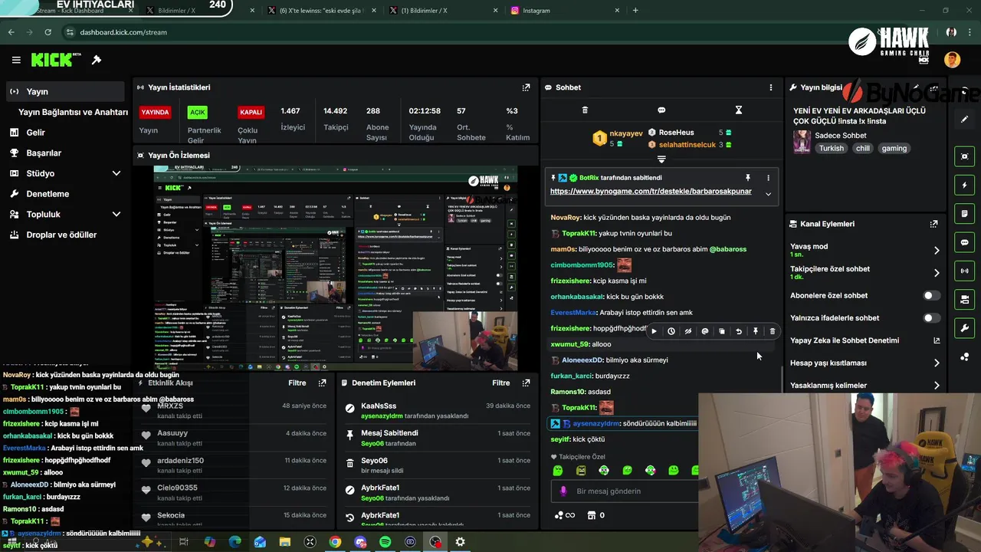This screenshot has height=552, width=981.
Task: Copy the message using the toolbar copy icon
Action: (721, 331)
